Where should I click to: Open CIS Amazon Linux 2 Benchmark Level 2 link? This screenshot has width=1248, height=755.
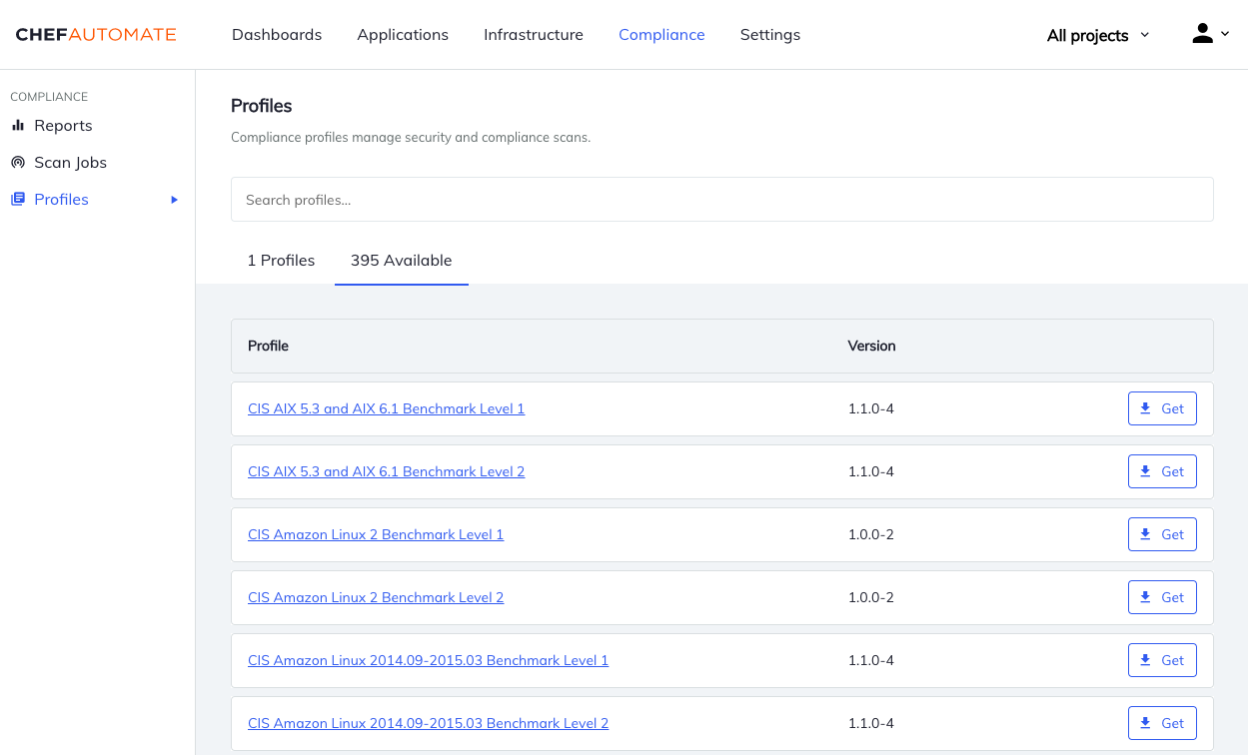(x=376, y=597)
